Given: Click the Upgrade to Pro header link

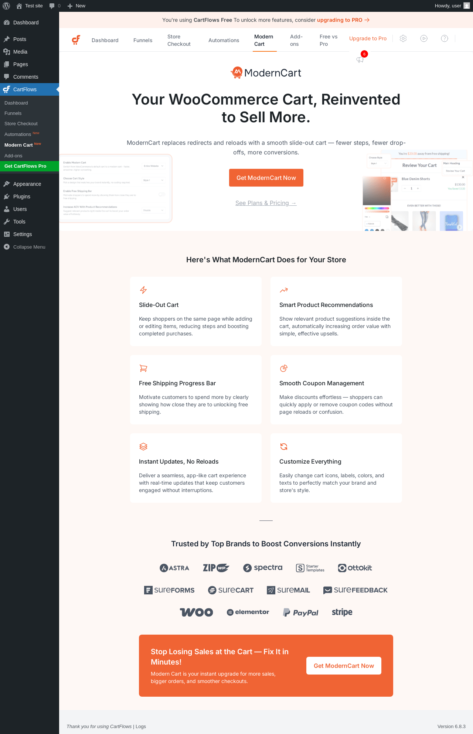Looking at the screenshot, I should click(368, 38).
